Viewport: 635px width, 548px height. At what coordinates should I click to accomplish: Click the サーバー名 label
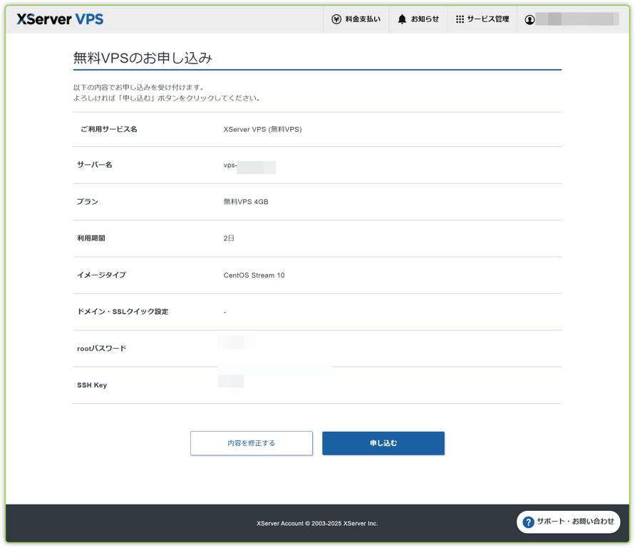point(94,165)
